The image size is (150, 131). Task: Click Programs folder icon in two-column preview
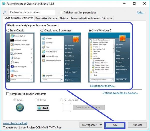(44, 76)
